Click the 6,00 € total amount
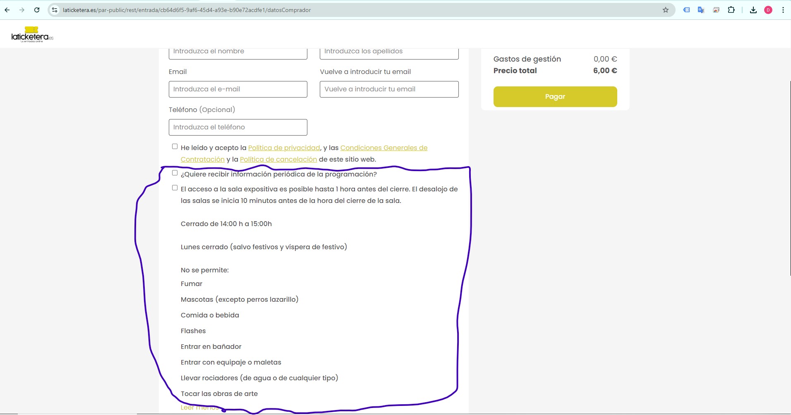Image resolution: width=791 pixels, height=415 pixels. 605,71
